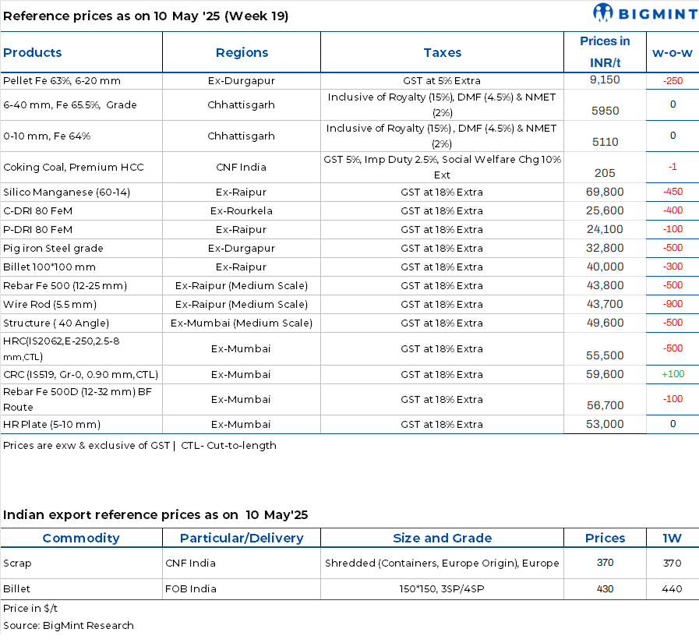Click the Silico Manganese price 69,800
The image size is (699, 643).
[x=605, y=192]
